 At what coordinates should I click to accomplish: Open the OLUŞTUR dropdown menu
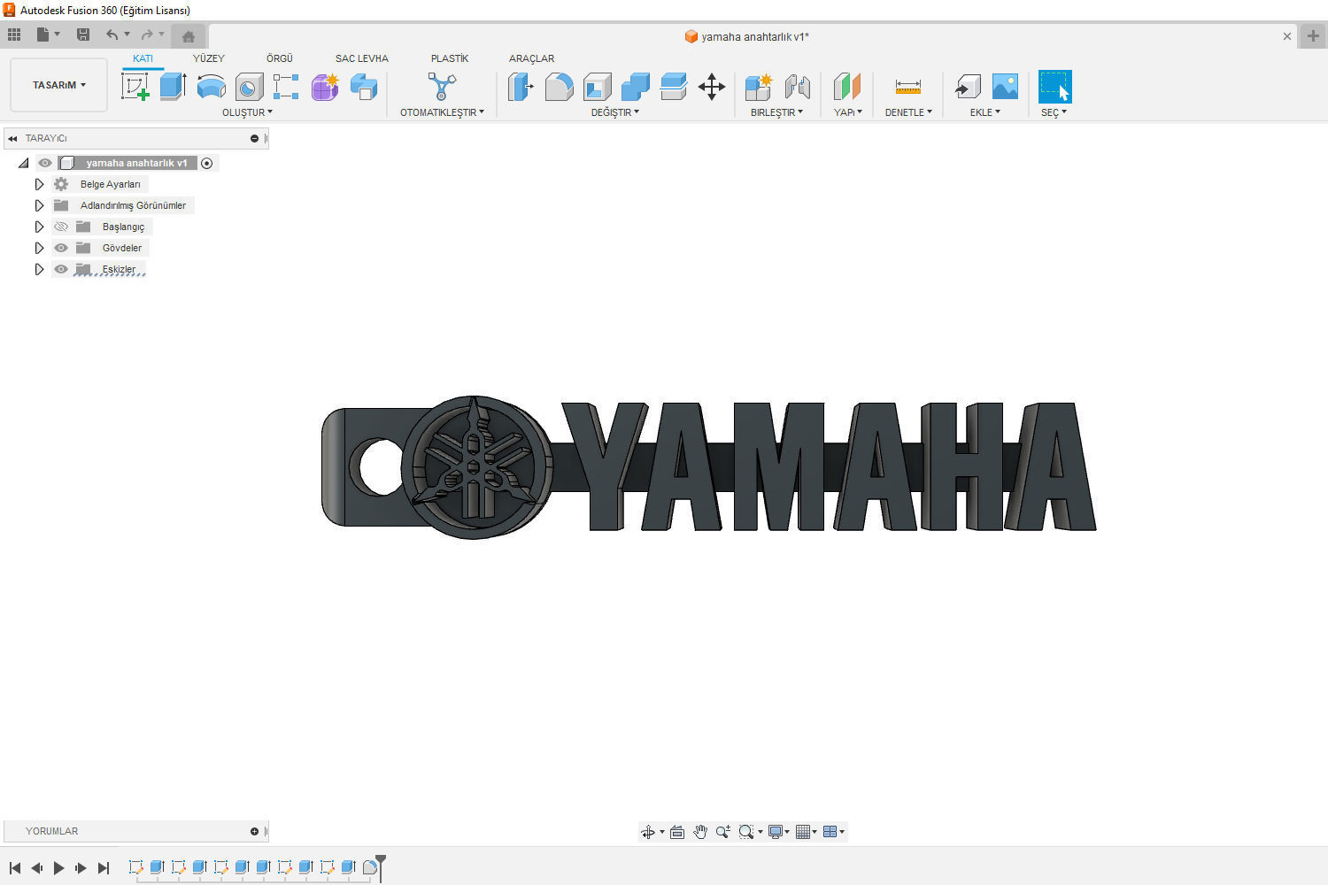coord(247,112)
